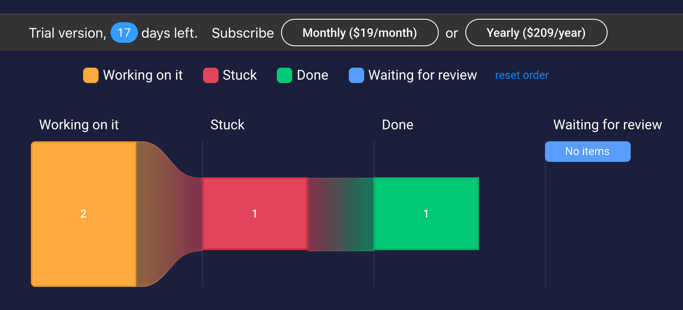Click the reset order link
683x310 pixels.
[x=521, y=75]
